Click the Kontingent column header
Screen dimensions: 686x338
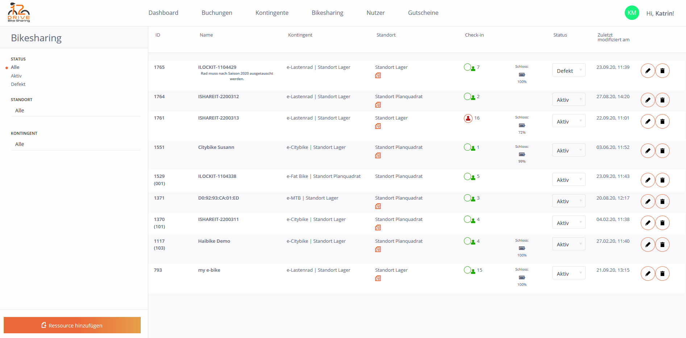300,35
